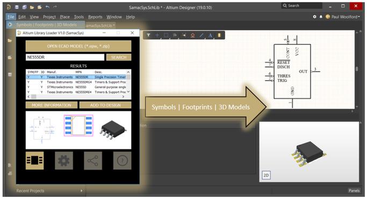Click the MORE INFORMATION button
The height and width of the screenshot is (199, 367).
(52, 105)
